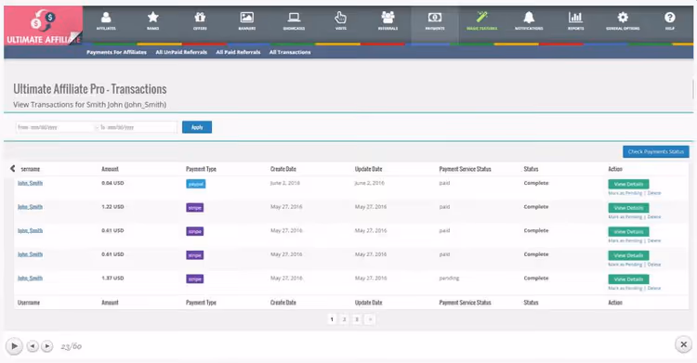Close the slideshow viewer with X
The width and height of the screenshot is (697, 363).
click(x=684, y=344)
